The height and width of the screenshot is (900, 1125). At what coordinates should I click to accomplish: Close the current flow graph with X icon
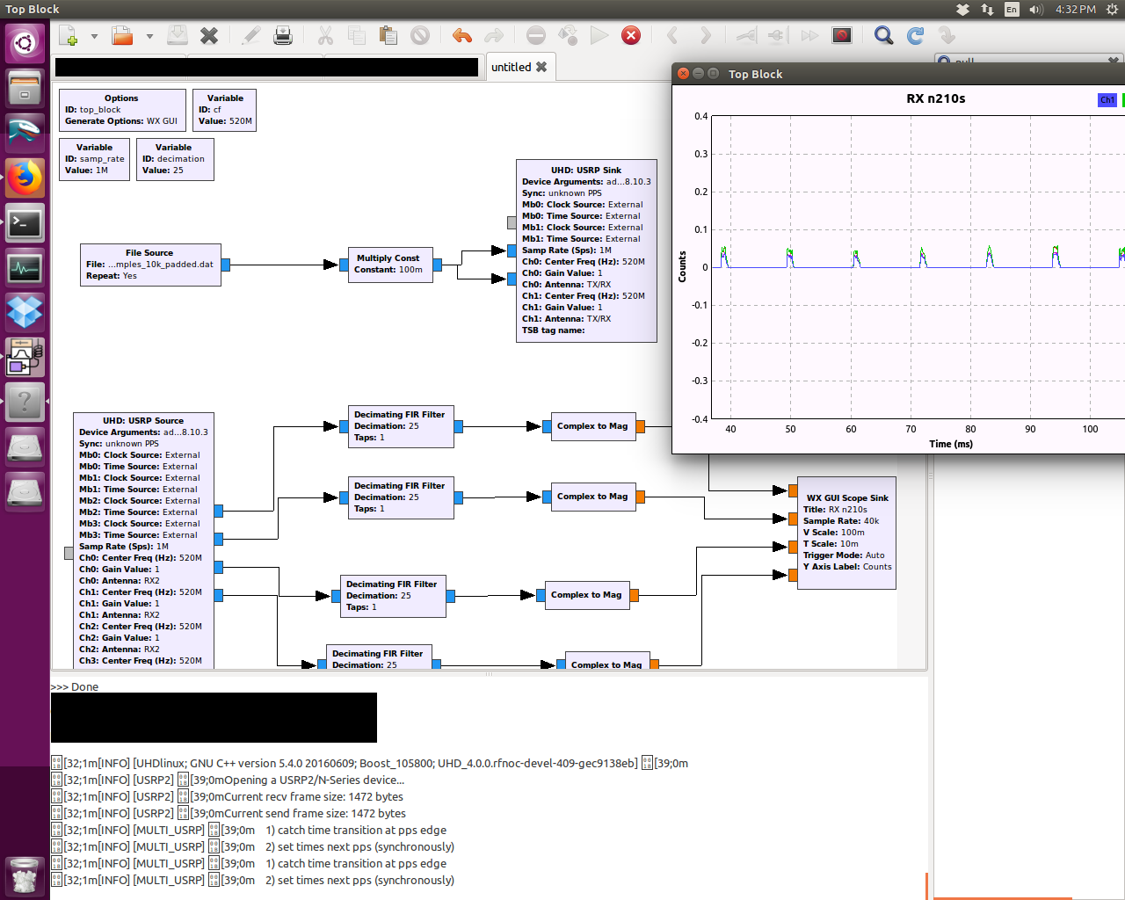click(x=209, y=36)
